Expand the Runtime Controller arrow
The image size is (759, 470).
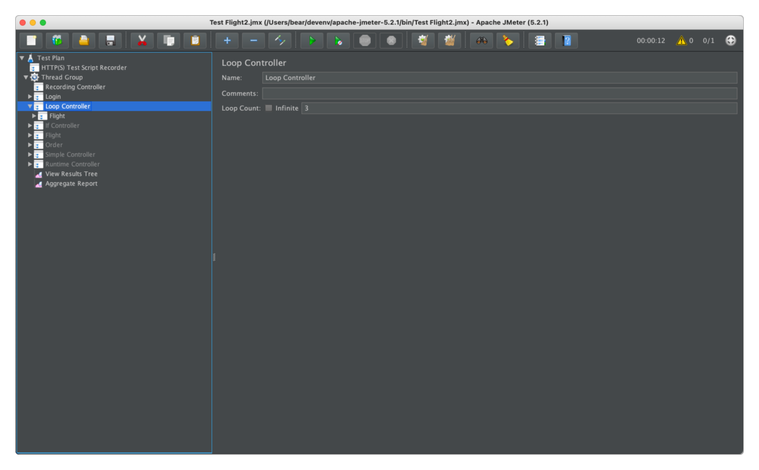pos(30,164)
